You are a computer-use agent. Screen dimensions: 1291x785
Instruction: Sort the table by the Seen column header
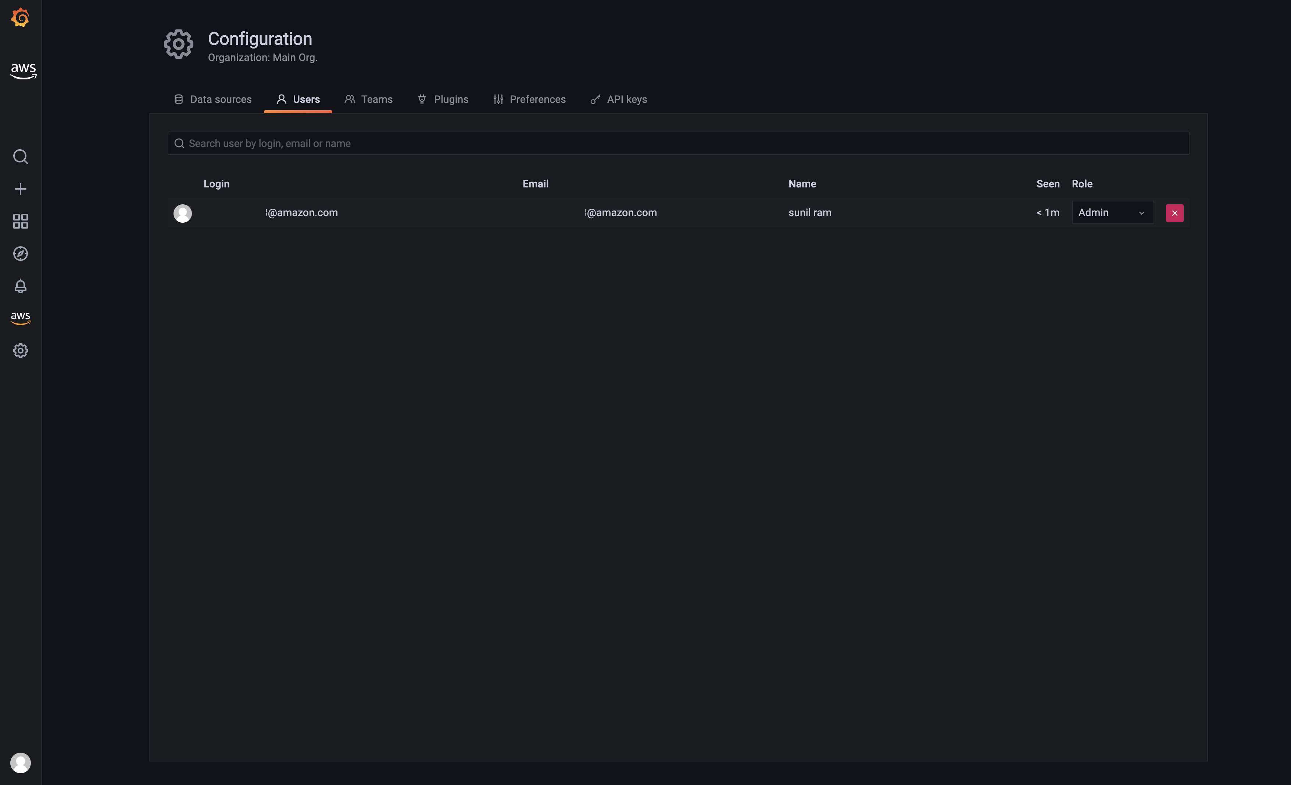click(x=1048, y=184)
